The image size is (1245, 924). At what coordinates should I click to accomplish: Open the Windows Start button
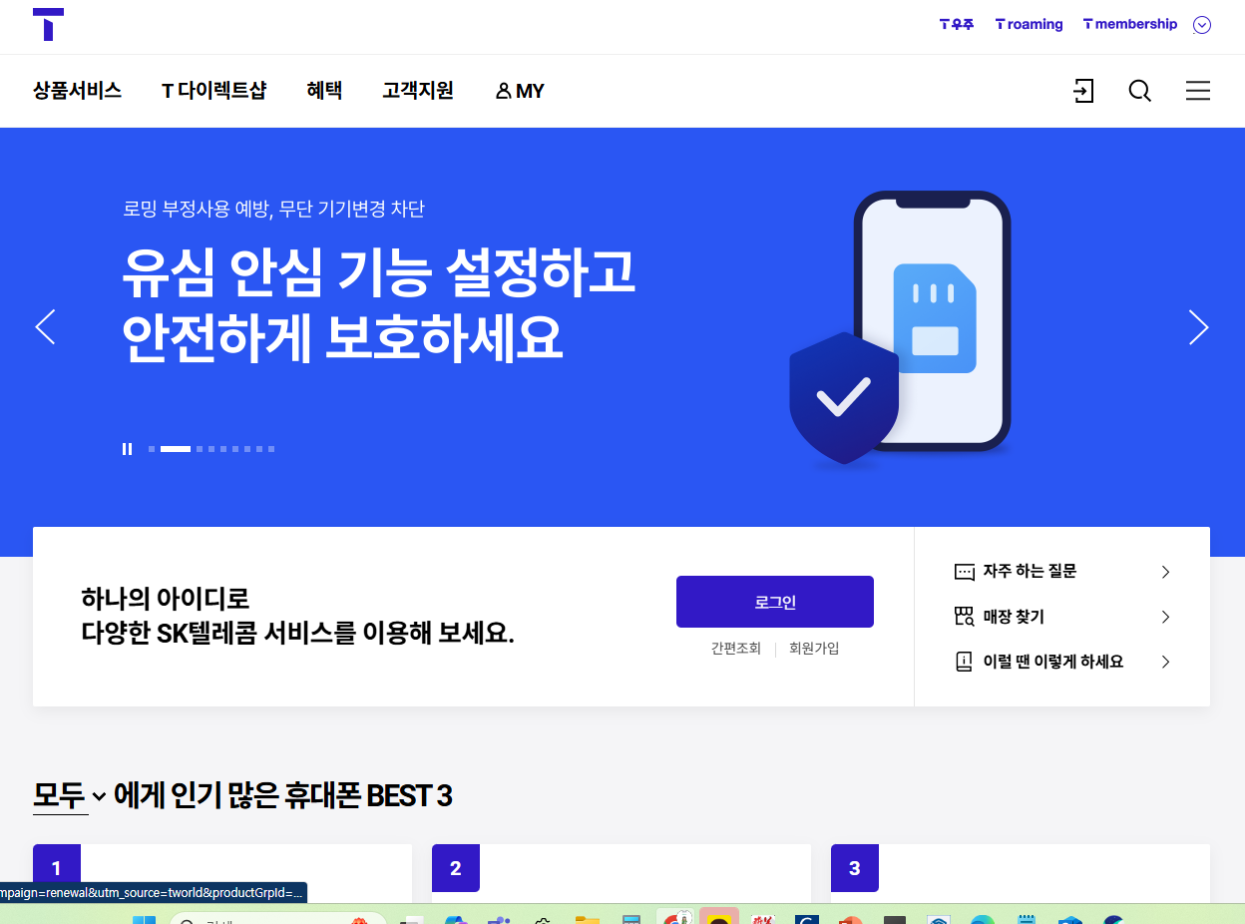144,919
